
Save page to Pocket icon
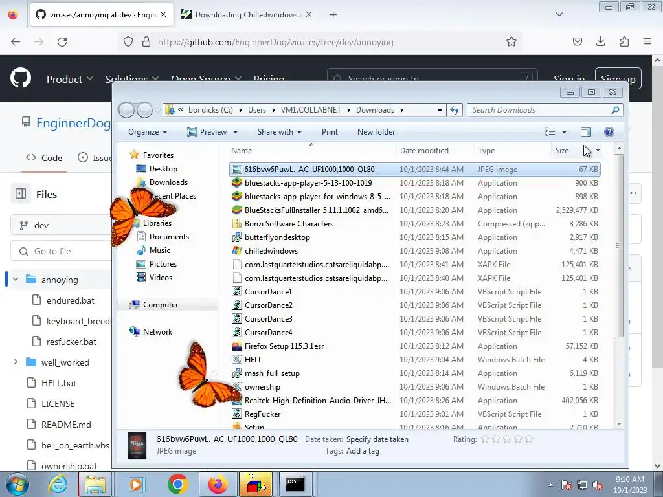click(x=577, y=41)
